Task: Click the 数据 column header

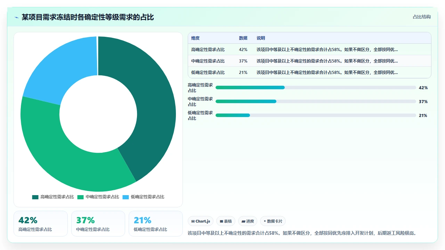Action: (x=243, y=38)
